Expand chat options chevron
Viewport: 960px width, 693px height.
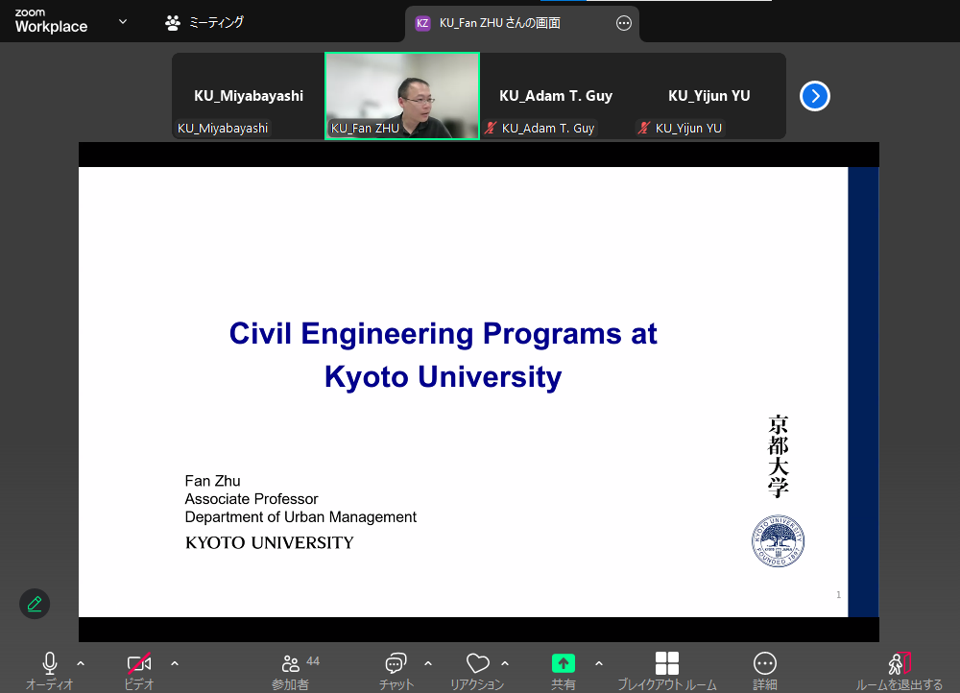(428, 663)
